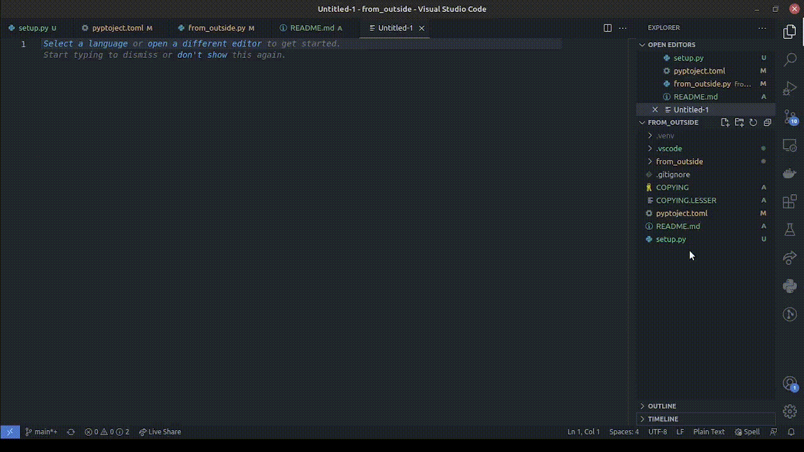This screenshot has width=804, height=452.
Task: Close Untitled-1 in Open Editors list
Action: pyautogui.click(x=655, y=109)
